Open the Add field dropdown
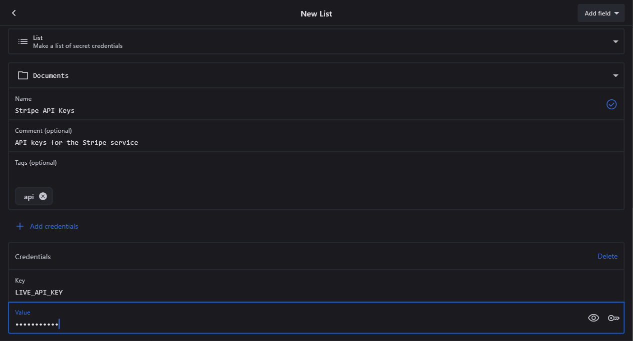633x341 pixels. [601, 13]
